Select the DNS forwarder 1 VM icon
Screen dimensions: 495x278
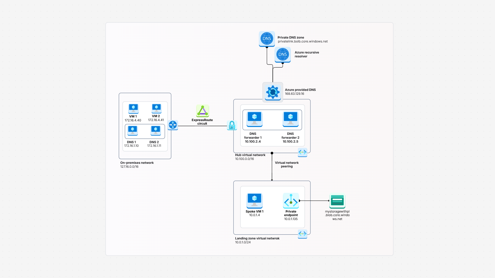click(x=254, y=119)
